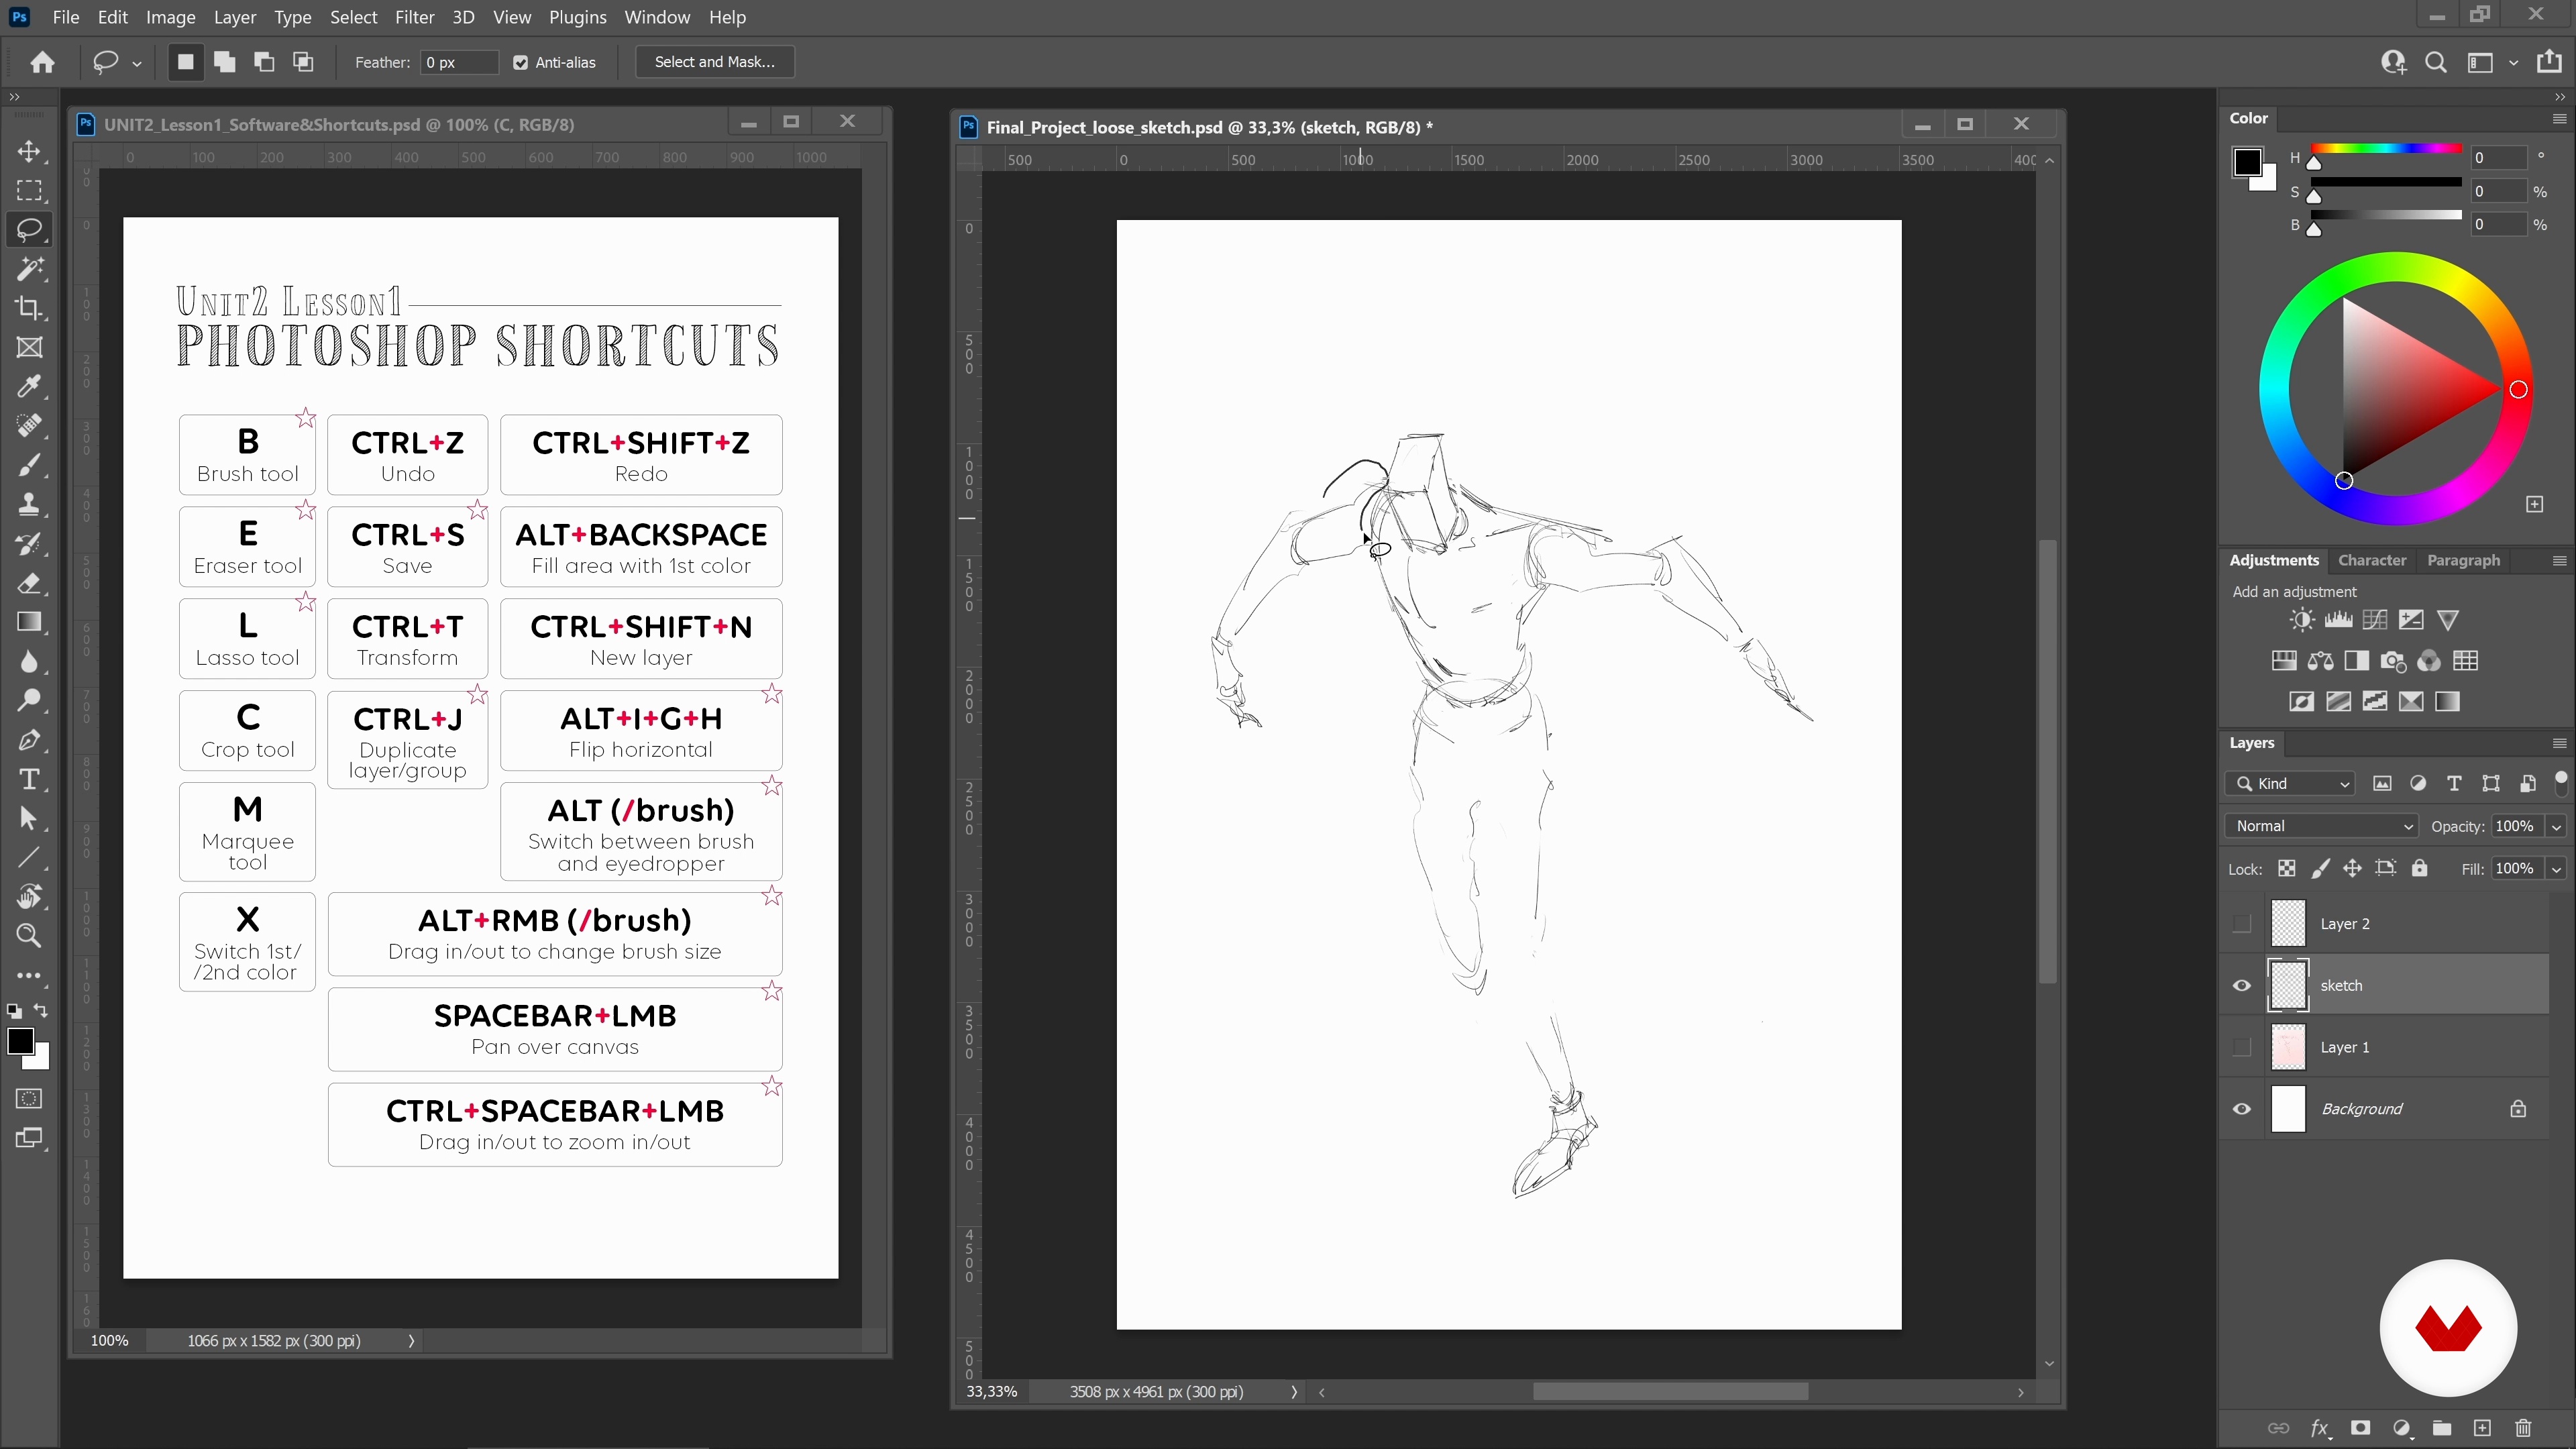Show Layer 2 visibility
The height and width of the screenshot is (1449, 2576).
click(x=2242, y=923)
